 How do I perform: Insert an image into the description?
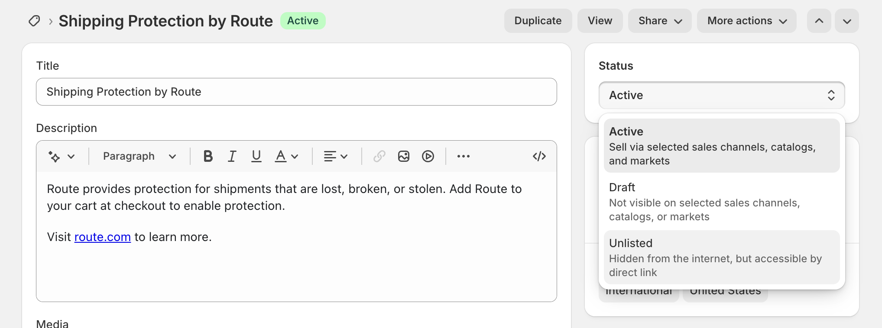(403, 156)
